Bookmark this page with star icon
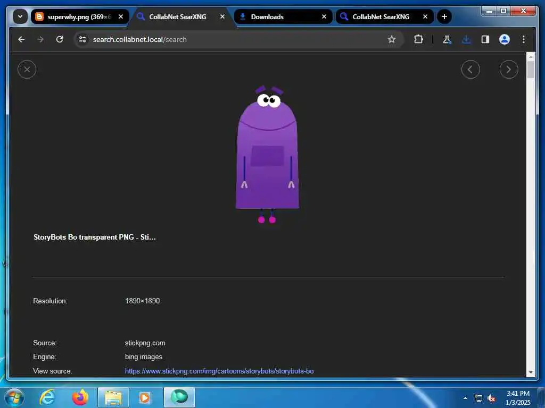 (392, 39)
